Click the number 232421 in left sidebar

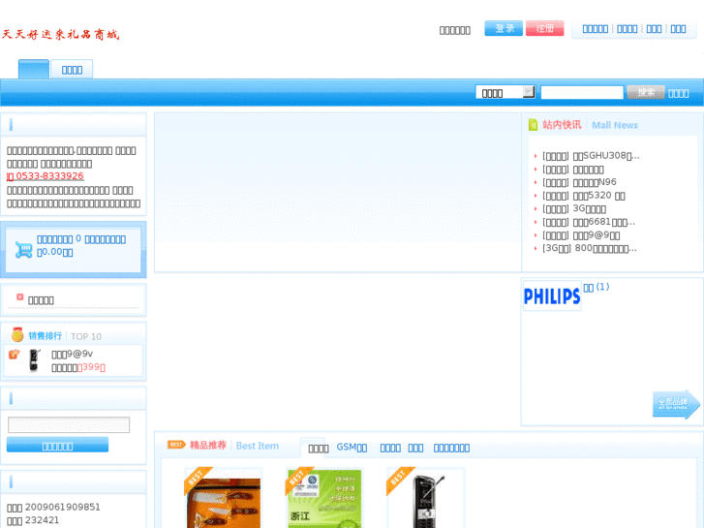click(x=42, y=520)
